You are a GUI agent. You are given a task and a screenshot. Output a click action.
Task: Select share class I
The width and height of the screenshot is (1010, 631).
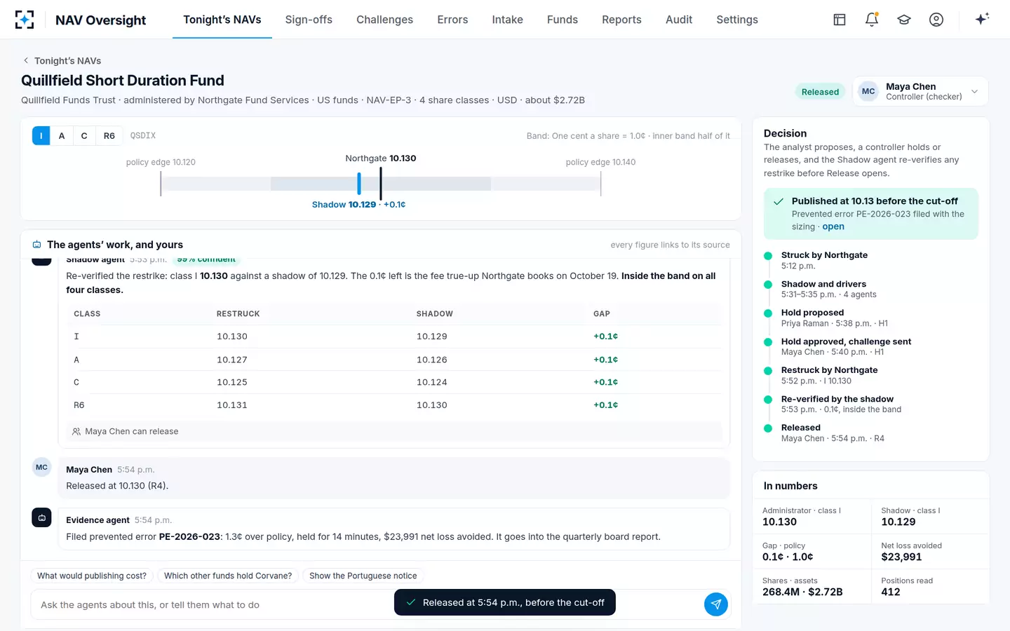click(x=41, y=136)
